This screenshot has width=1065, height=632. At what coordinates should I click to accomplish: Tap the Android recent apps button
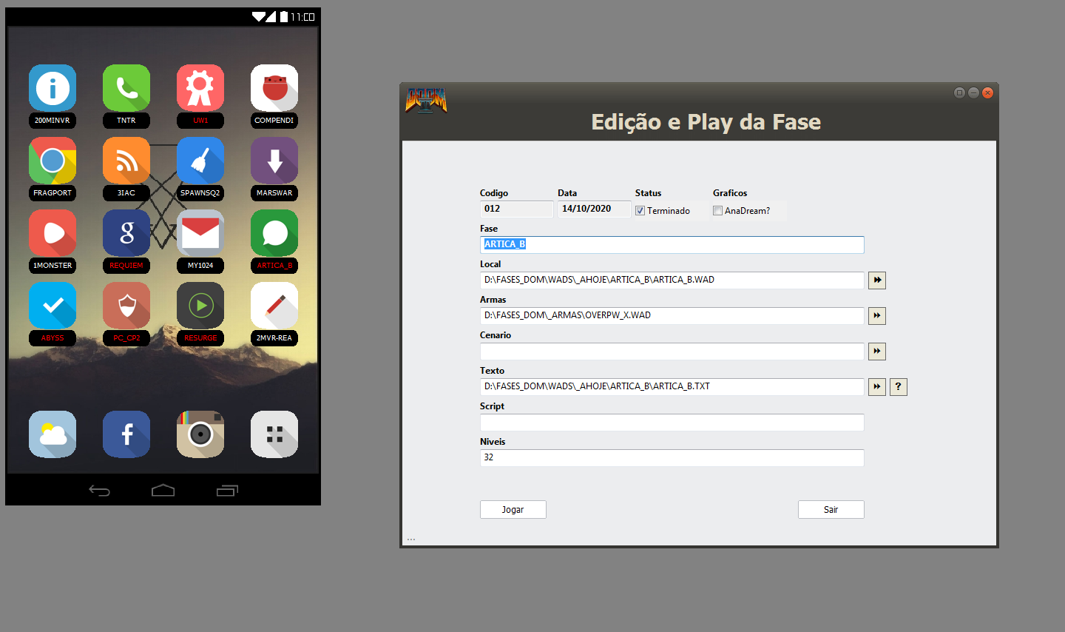(227, 491)
